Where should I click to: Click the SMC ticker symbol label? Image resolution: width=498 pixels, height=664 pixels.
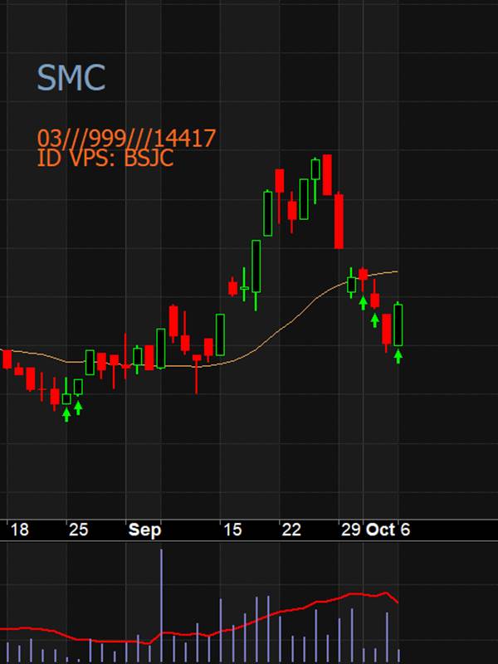71,78
